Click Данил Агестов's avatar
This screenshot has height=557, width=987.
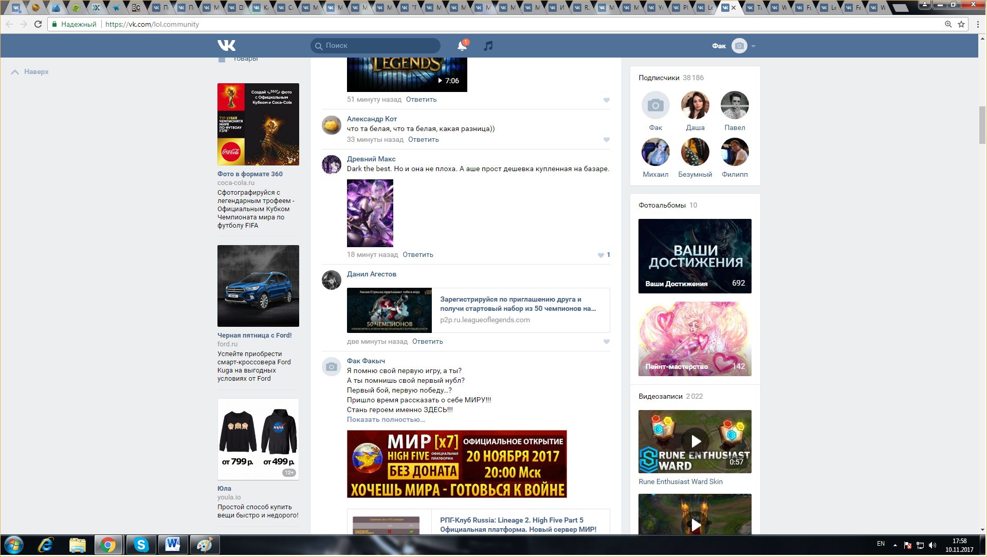(x=332, y=280)
